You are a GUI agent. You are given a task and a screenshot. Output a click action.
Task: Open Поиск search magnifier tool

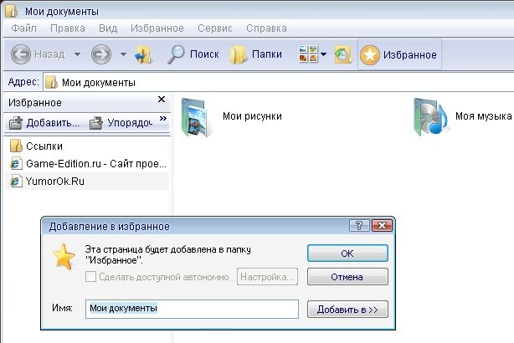coord(177,55)
